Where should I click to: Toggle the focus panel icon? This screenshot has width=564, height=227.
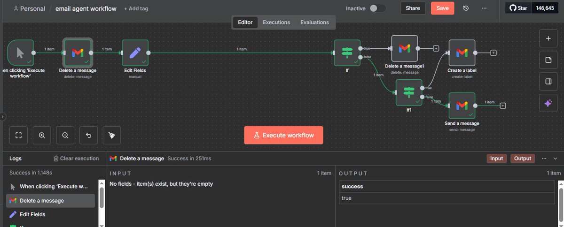(x=548, y=82)
